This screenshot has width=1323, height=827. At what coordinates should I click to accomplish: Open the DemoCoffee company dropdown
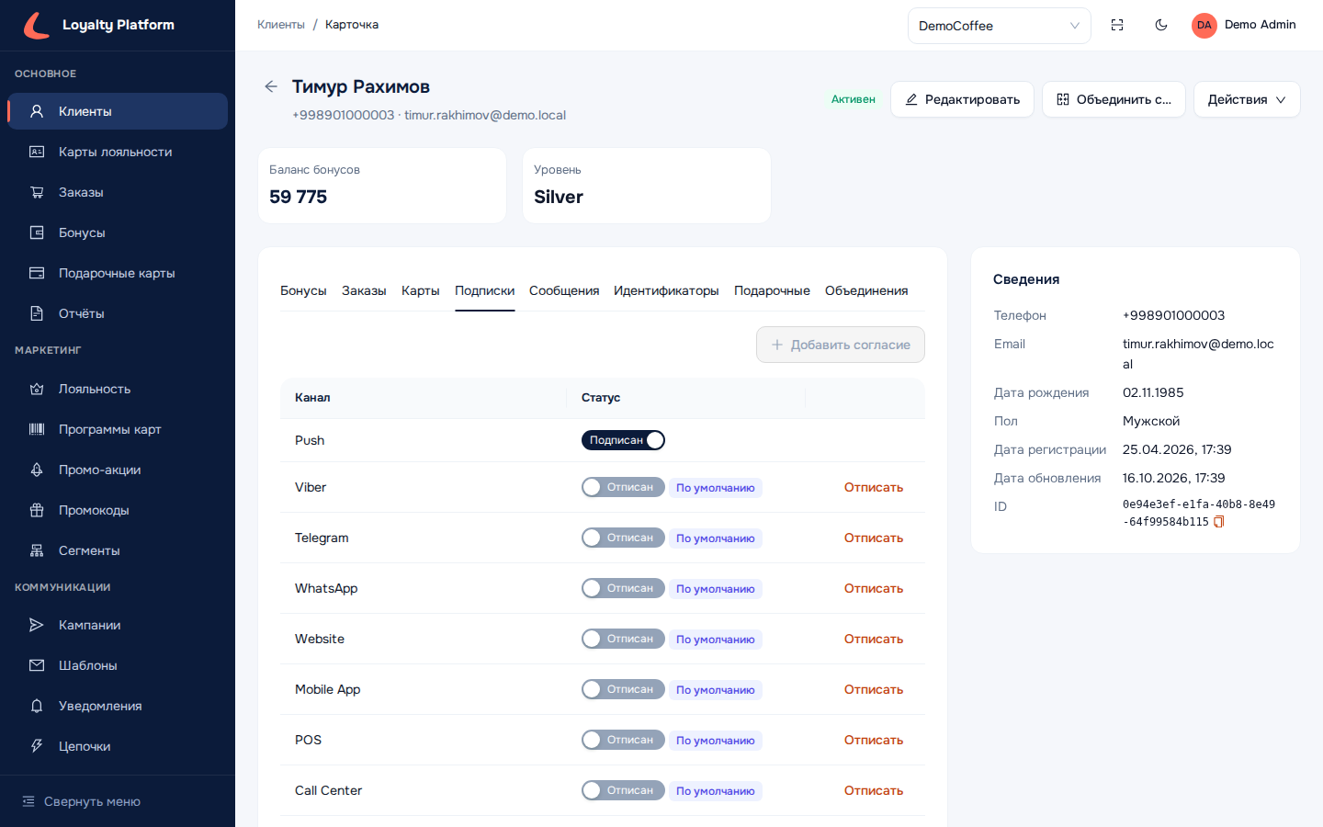[1000, 26]
